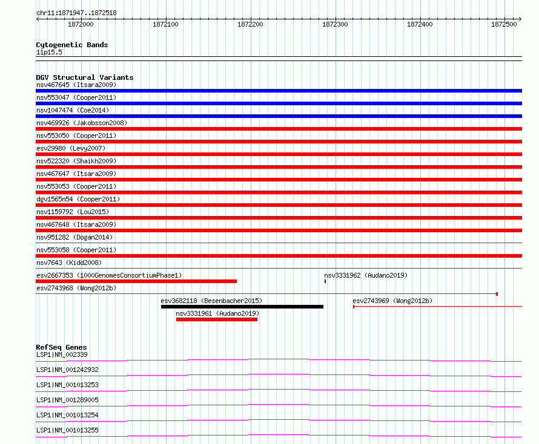Open gene LSP1|NM_001013255
This screenshot has height=444, width=539.
point(67,430)
